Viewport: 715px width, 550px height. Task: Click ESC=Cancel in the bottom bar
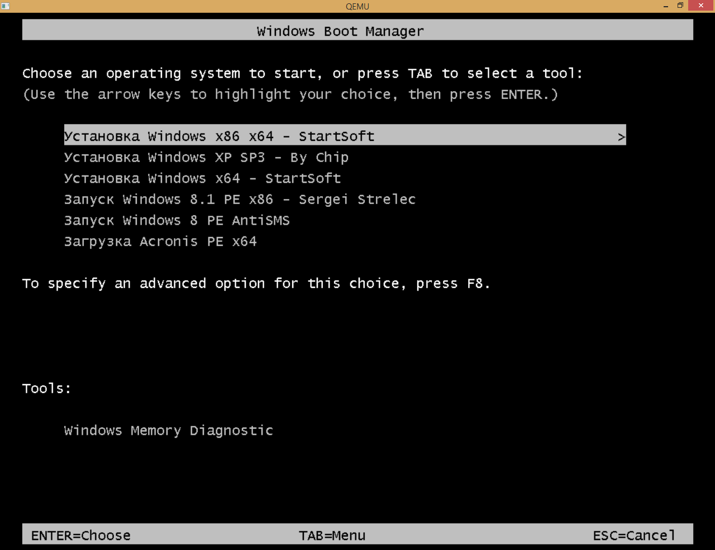coord(634,535)
